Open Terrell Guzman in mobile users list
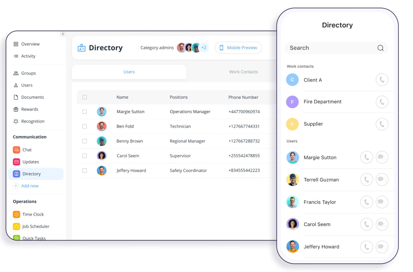 point(321,180)
